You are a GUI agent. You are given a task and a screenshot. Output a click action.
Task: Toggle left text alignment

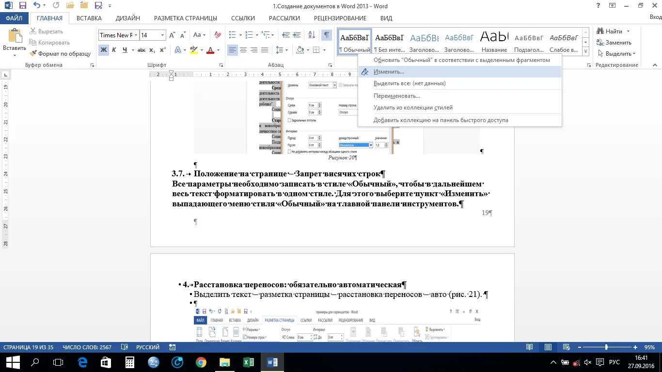click(233, 50)
